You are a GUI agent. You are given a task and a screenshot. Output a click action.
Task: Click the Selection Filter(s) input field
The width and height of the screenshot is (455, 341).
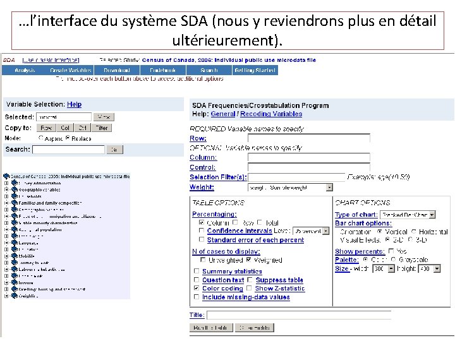296,177
